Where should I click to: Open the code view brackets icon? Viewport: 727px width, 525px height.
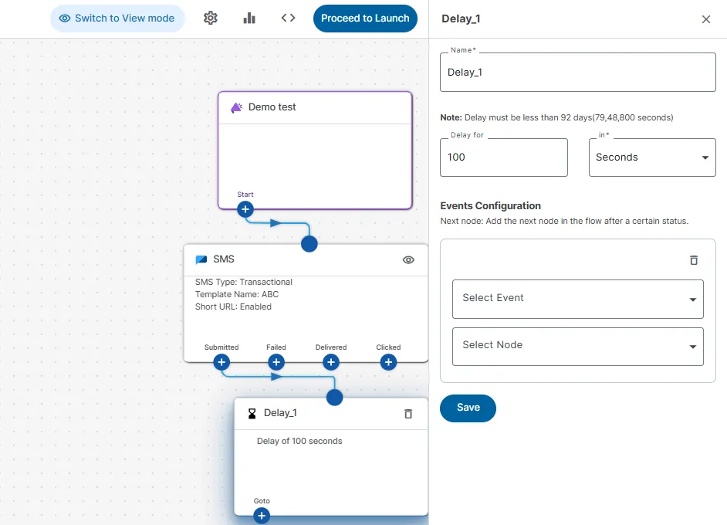tap(288, 18)
